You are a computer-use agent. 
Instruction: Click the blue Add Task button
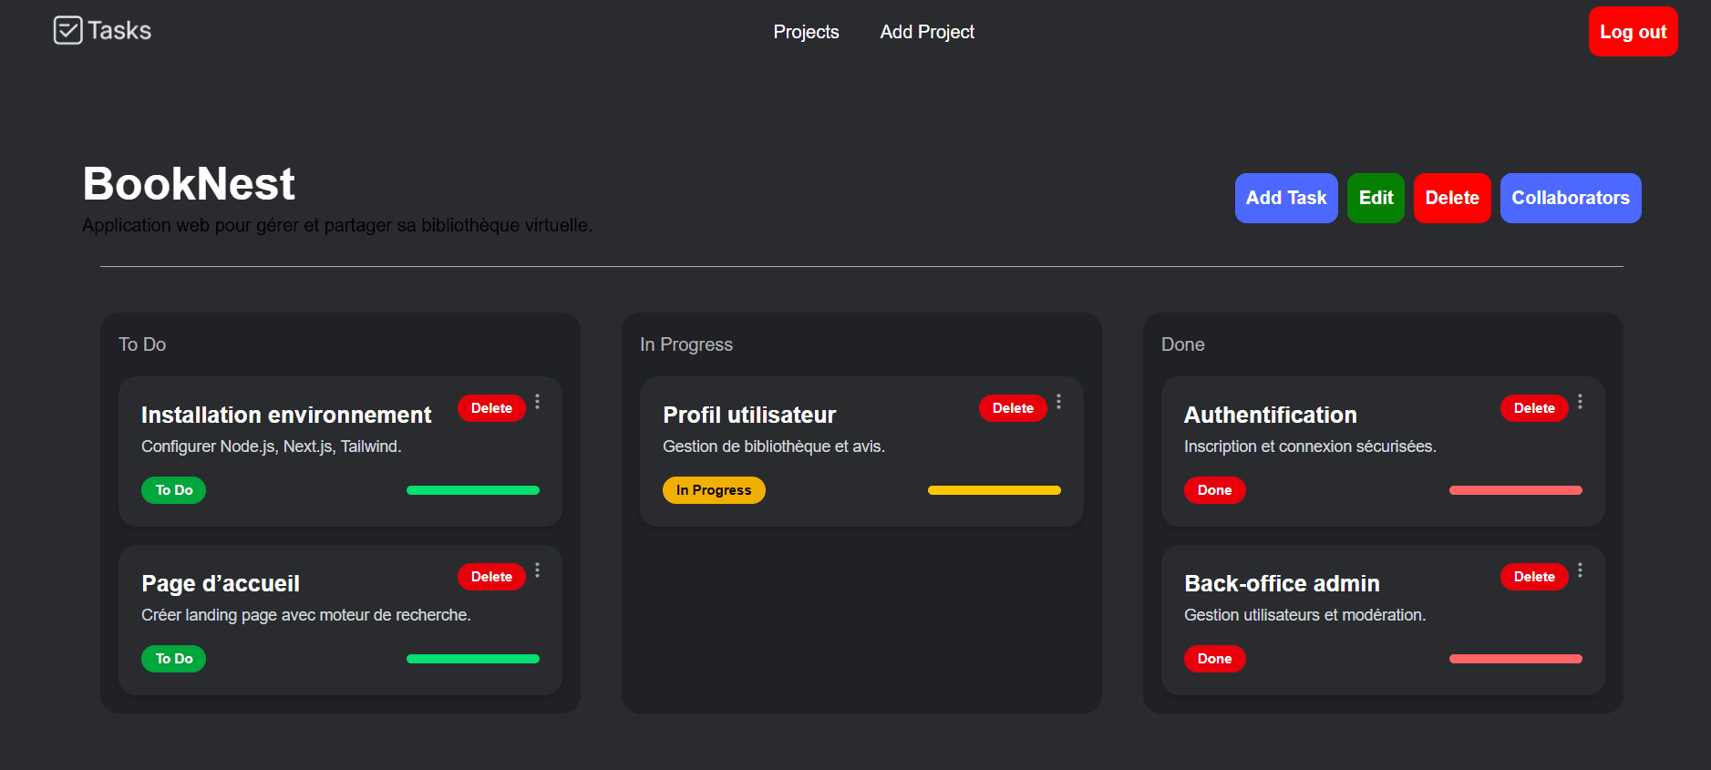coord(1286,198)
